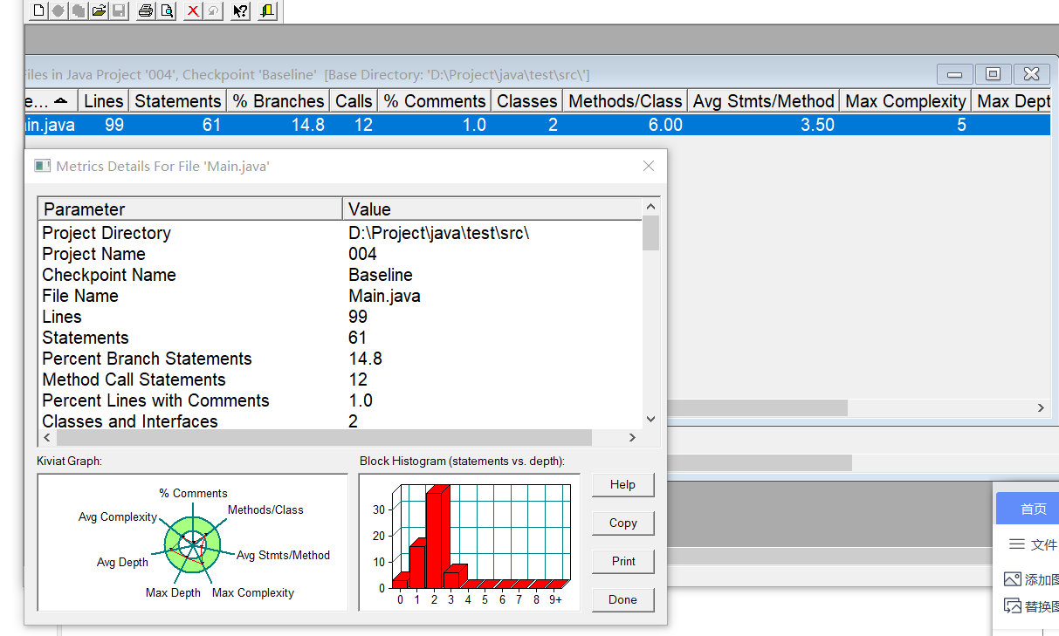Minimize the files list child window
This screenshot has height=636, width=1059.
point(955,74)
